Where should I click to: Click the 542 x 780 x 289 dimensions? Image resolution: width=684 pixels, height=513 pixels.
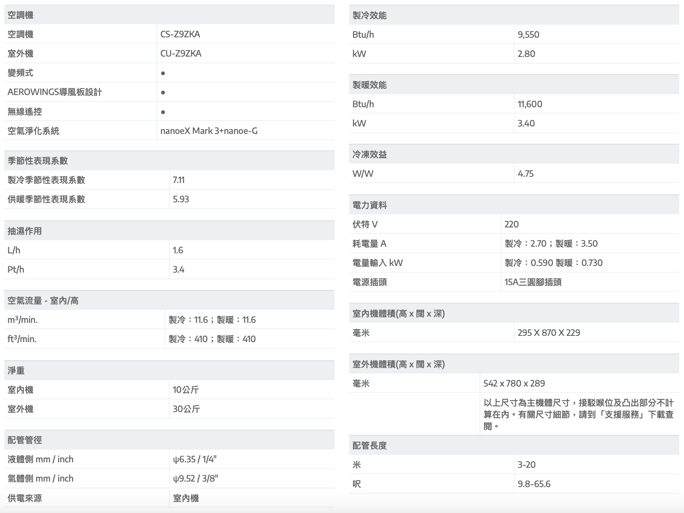point(514,383)
